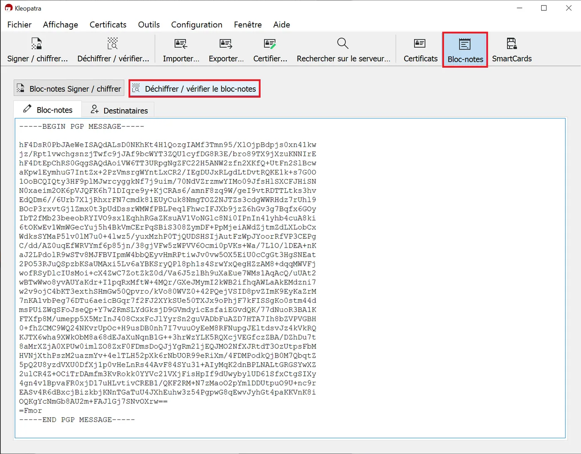Click the BEGIN PGP MESSAGE header line
581x454 pixels.
click(x=82, y=126)
